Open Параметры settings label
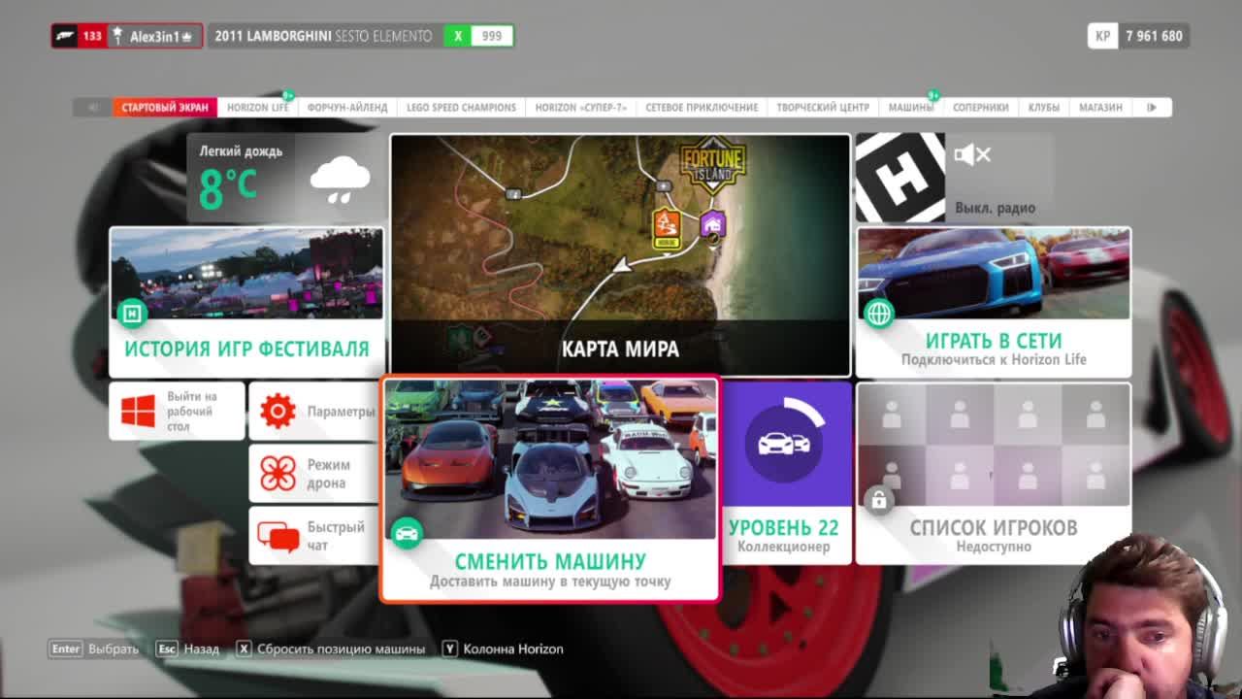Screen dimensions: 1242x699 pyautogui.click(x=341, y=412)
